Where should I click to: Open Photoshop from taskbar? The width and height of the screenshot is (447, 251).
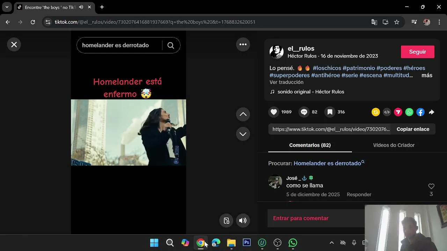click(x=247, y=243)
